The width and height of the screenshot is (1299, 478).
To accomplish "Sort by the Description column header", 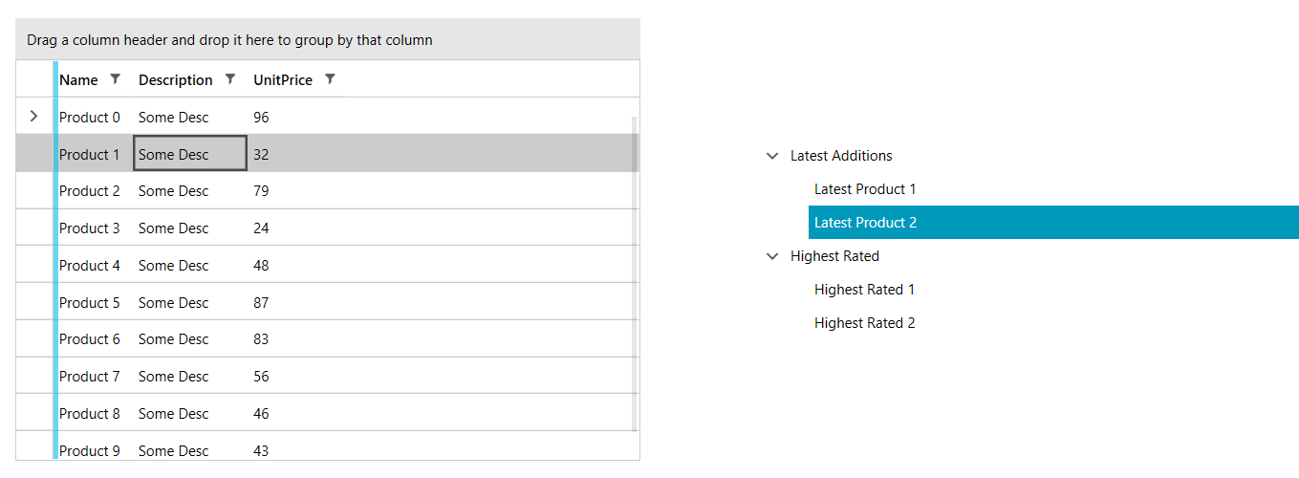I will (x=175, y=80).
